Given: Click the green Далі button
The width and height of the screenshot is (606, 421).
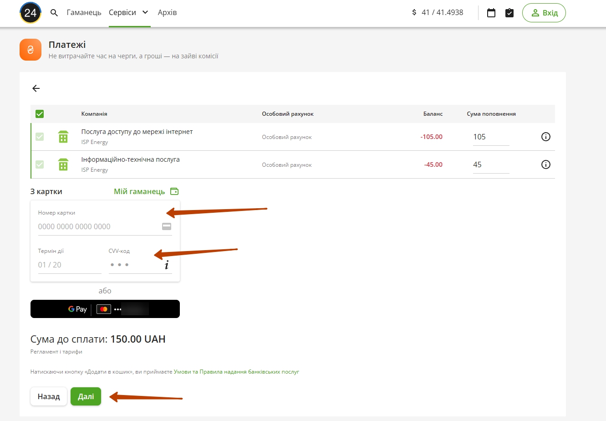Looking at the screenshot, I should point(86,396).
